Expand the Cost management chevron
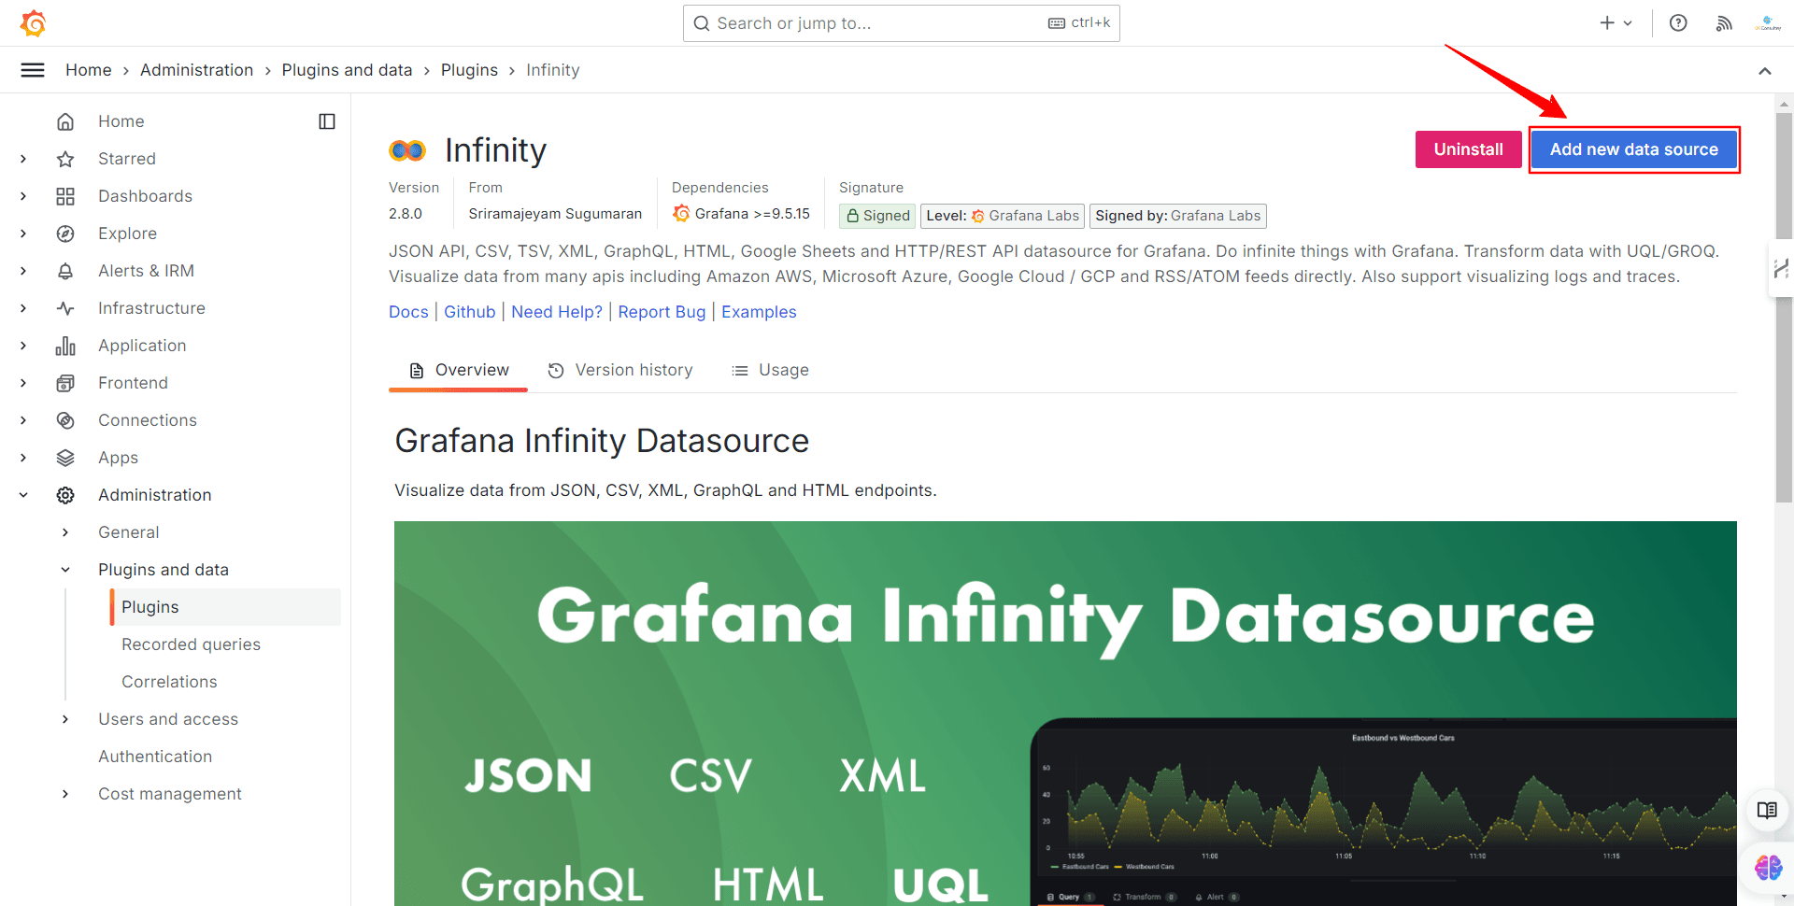 point(65,794)
